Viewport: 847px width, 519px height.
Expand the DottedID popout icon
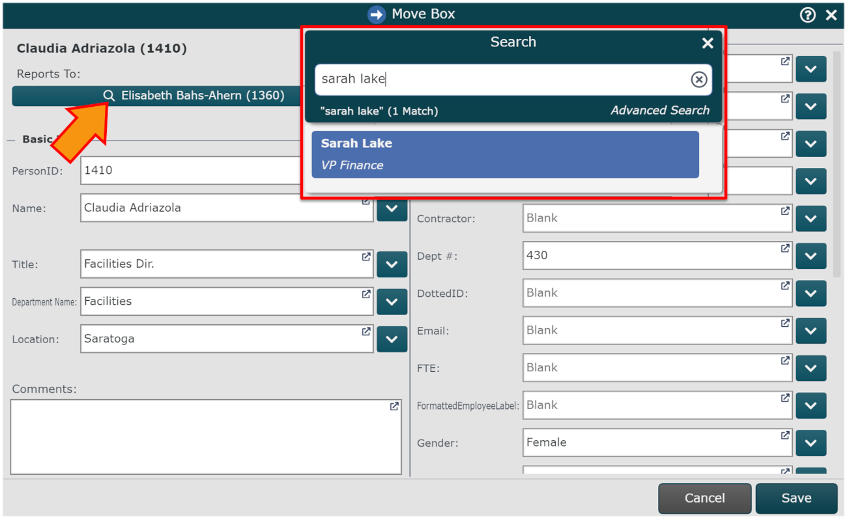785,285
